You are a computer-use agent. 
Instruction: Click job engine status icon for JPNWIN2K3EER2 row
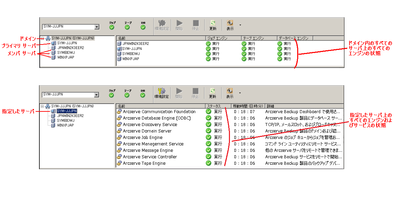[208, 44]
